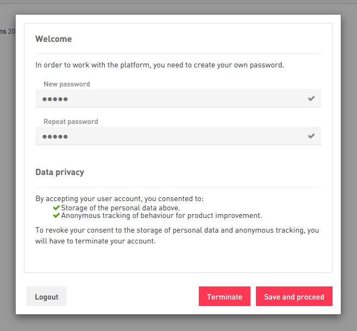Click the green check beside Storage consent
Screen dimensions: 357x331
[56, 208]
